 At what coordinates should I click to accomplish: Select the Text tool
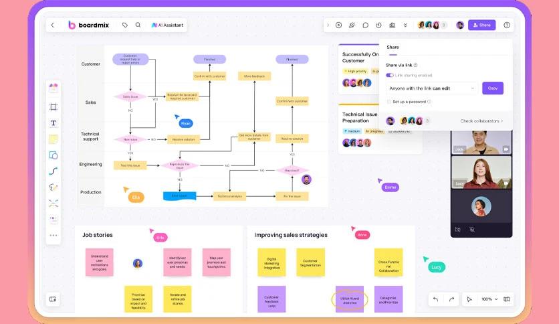pos(53,123)
